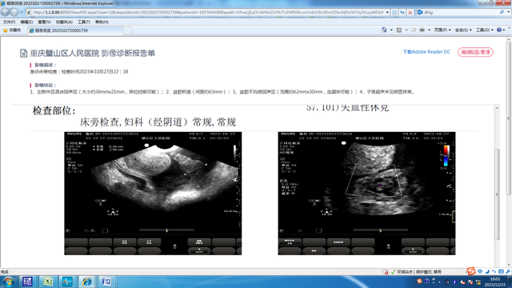Screen dimensions: 512x288
Task: Click the Bing search magnifier icon
Action: [502, 12]
